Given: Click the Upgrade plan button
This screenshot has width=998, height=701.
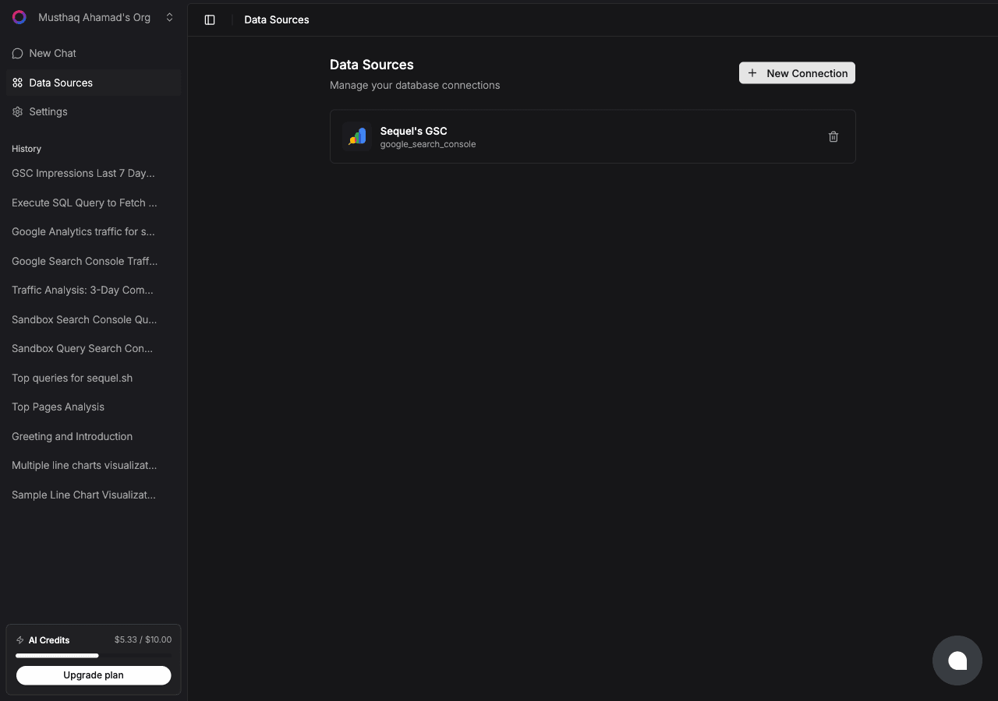Looking at the screenshot, I should (94, 675).
